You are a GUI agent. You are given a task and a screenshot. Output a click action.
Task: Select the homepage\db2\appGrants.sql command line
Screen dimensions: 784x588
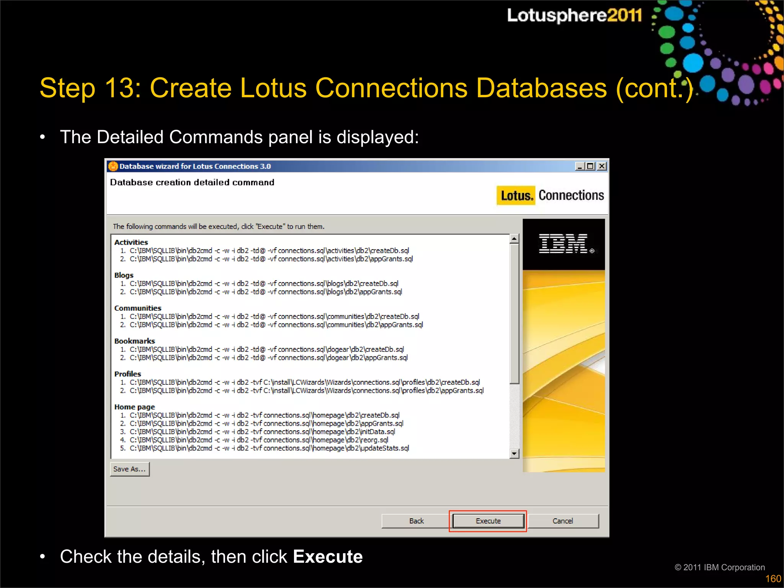click(262, 424)
